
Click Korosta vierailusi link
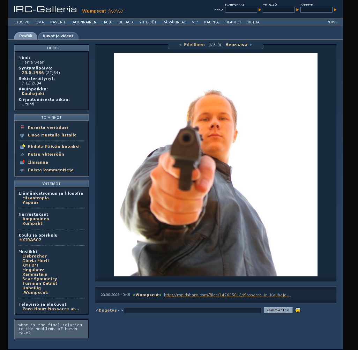coord(48,127)
